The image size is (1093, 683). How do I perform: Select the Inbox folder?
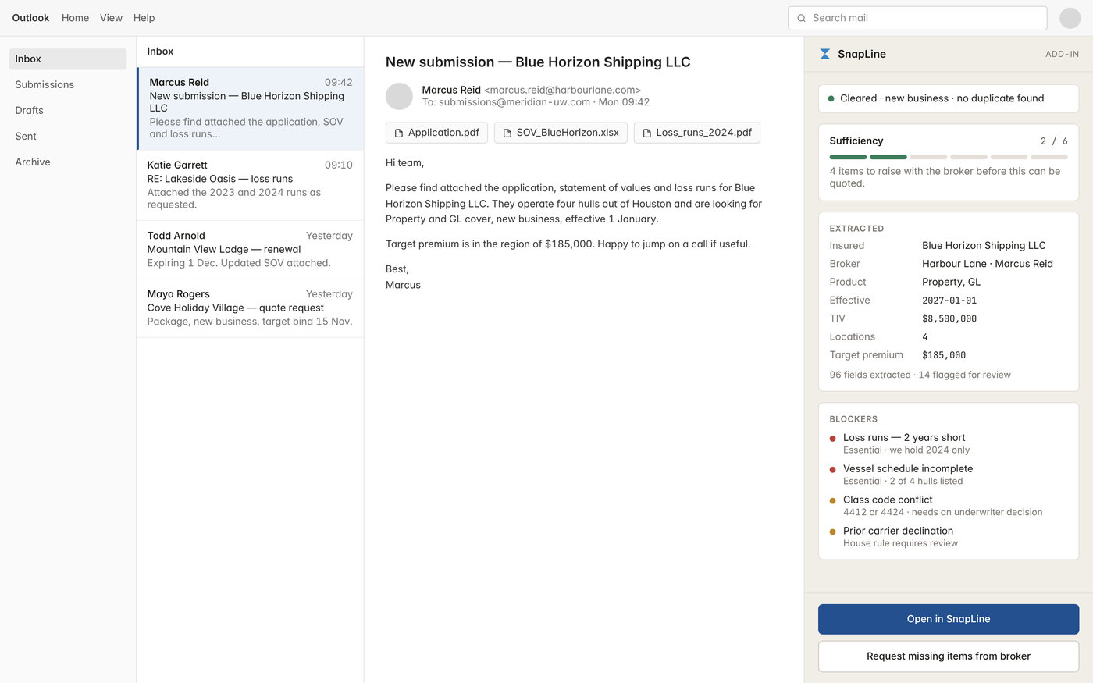point(68,59)
